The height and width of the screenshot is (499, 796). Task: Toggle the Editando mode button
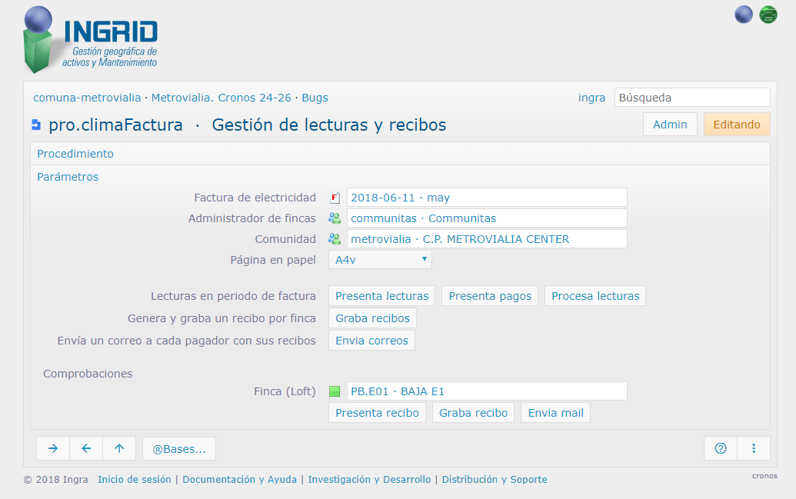tap(736, 125)
